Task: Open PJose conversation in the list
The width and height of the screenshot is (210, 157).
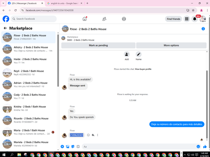Action: tap(29, 37)
